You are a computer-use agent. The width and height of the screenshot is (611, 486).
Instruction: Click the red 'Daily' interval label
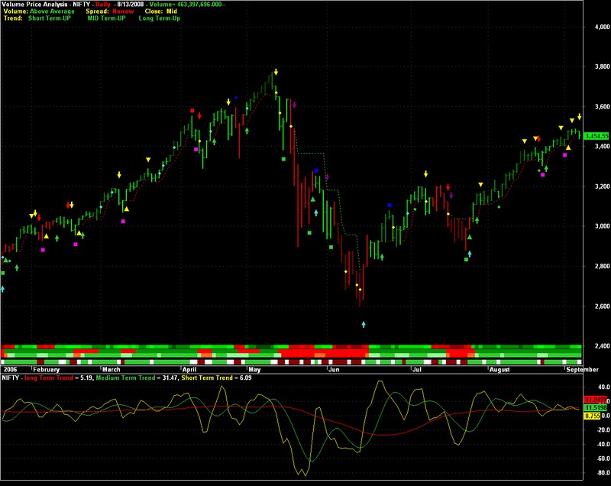coord(103,5)
